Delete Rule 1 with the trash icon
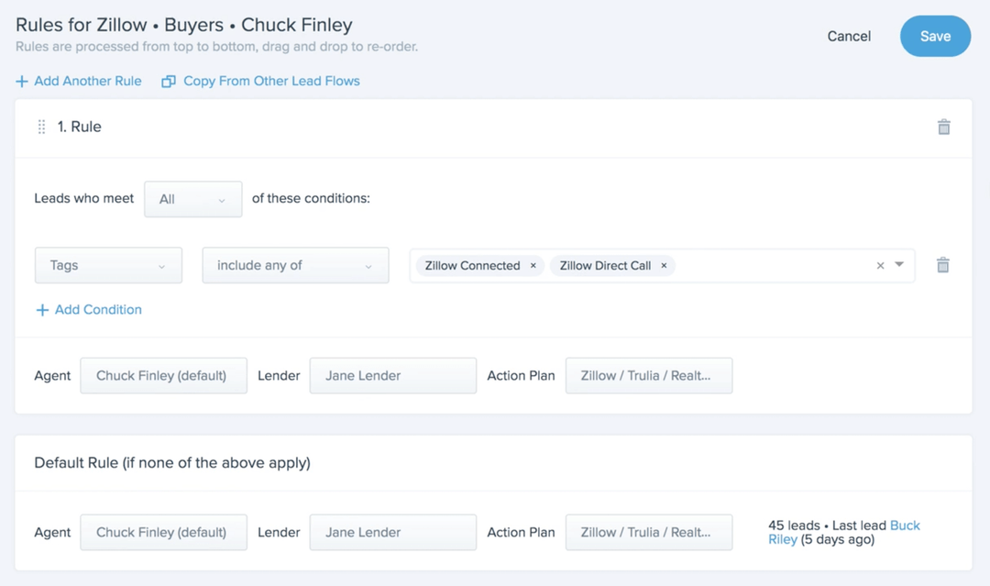 943,127
